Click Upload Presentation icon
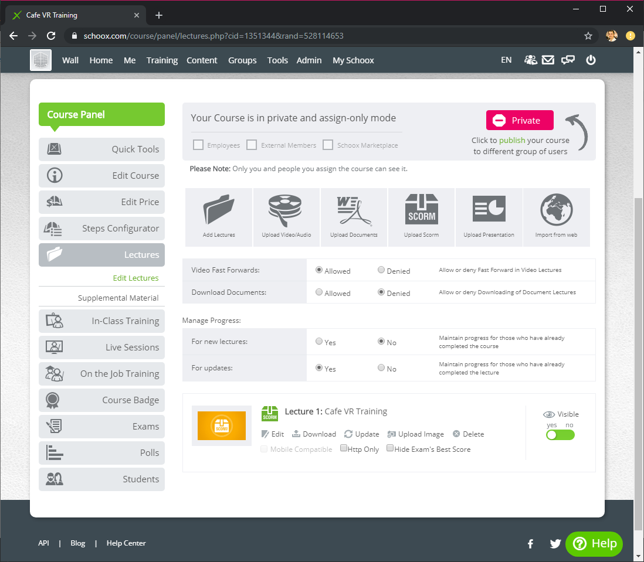This screenshot has height=562, width=644. point(489,209)
